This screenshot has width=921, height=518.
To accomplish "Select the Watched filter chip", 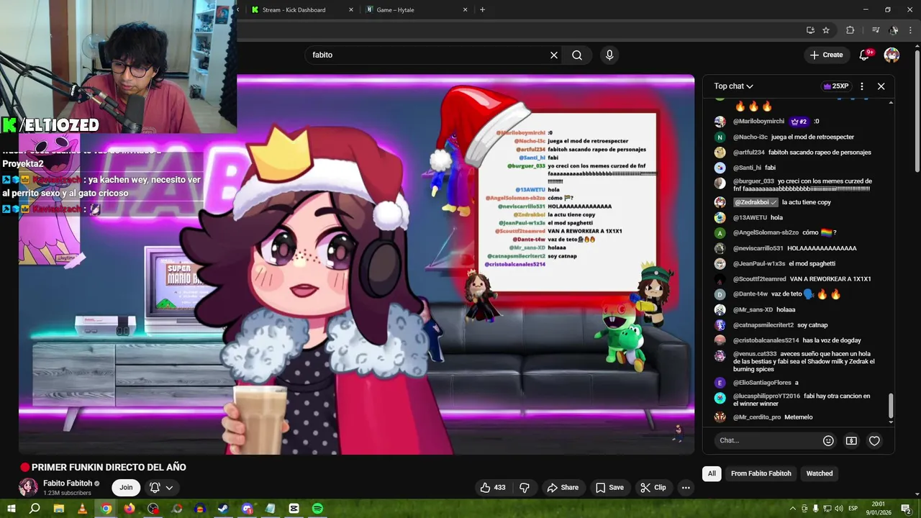I will pyautogui.click(x=819, y=473).
